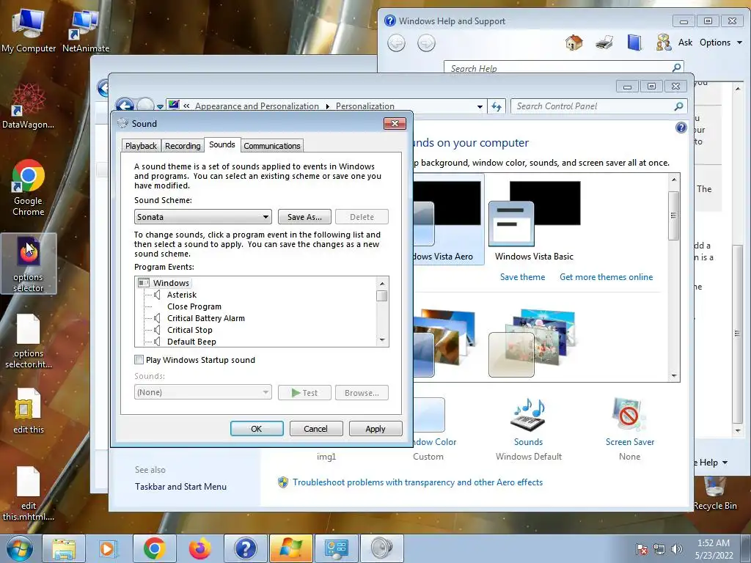Image resolution: width=751 pixels, height=563 pixels.
Task: Switch to Help and Support taskbar button
Action: tap(245, 548)
